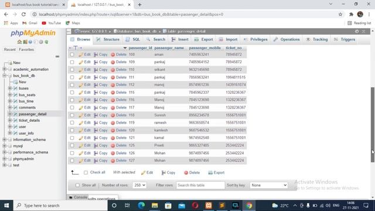Image resolution: width=375 pixels, height=211 pixels.
Task: Open Sort by key dropdown
Action: pos(268,185)
